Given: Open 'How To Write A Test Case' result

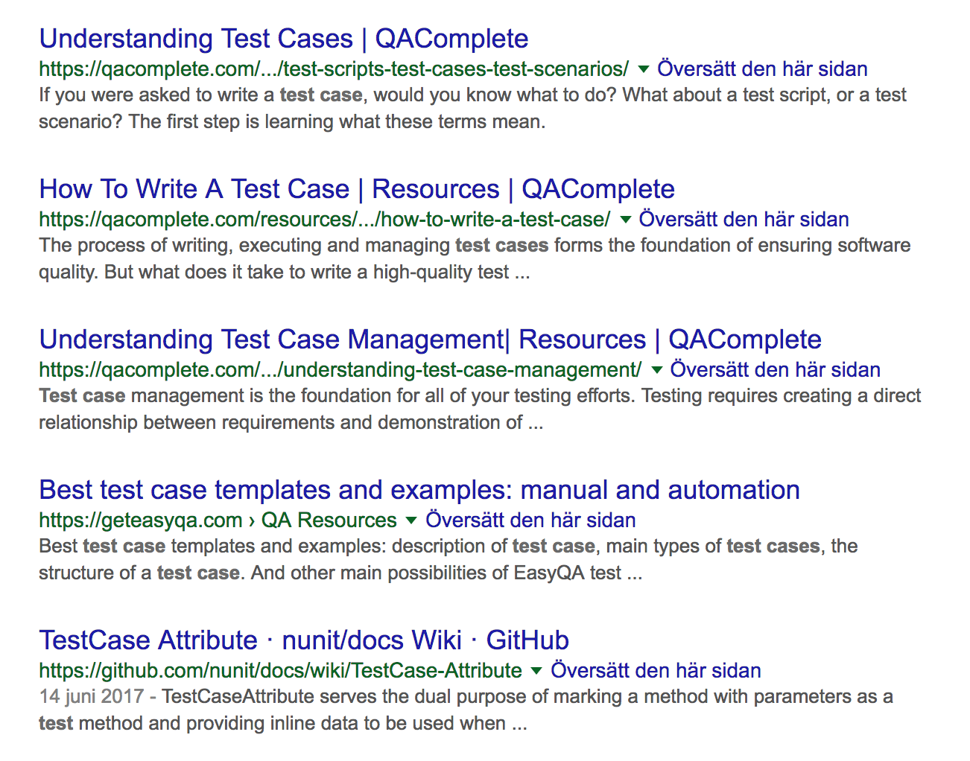Looking at the screenshot, I should point(357,189).
